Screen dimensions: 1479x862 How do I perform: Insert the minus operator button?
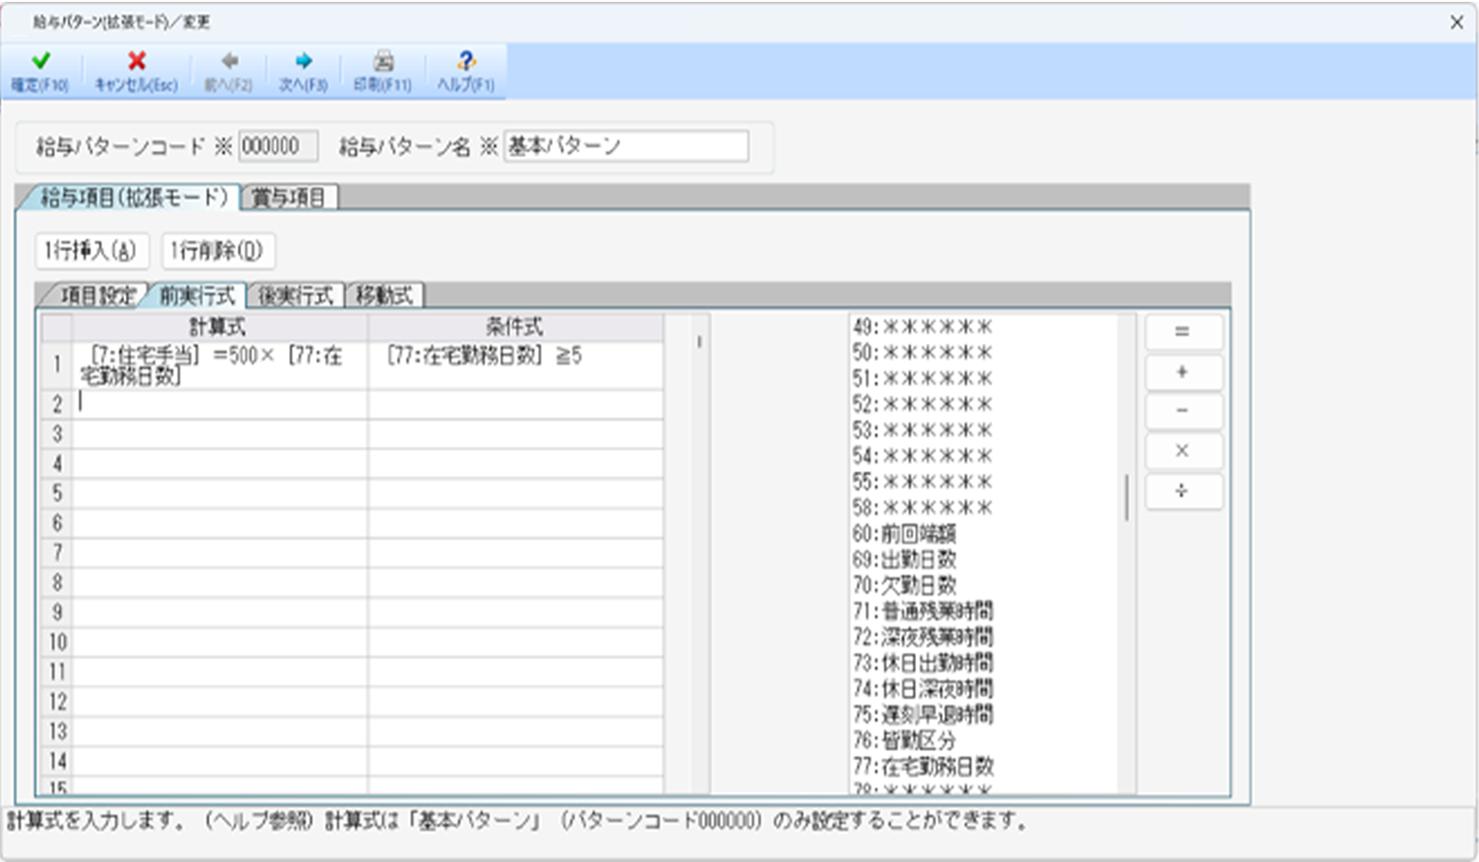(1182, 411)
